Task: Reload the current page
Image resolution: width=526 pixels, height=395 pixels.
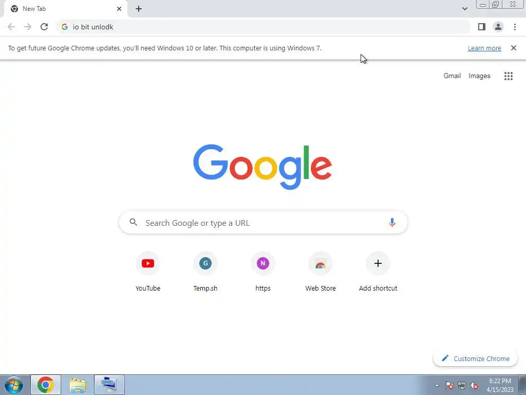Action: coord(44,27)
